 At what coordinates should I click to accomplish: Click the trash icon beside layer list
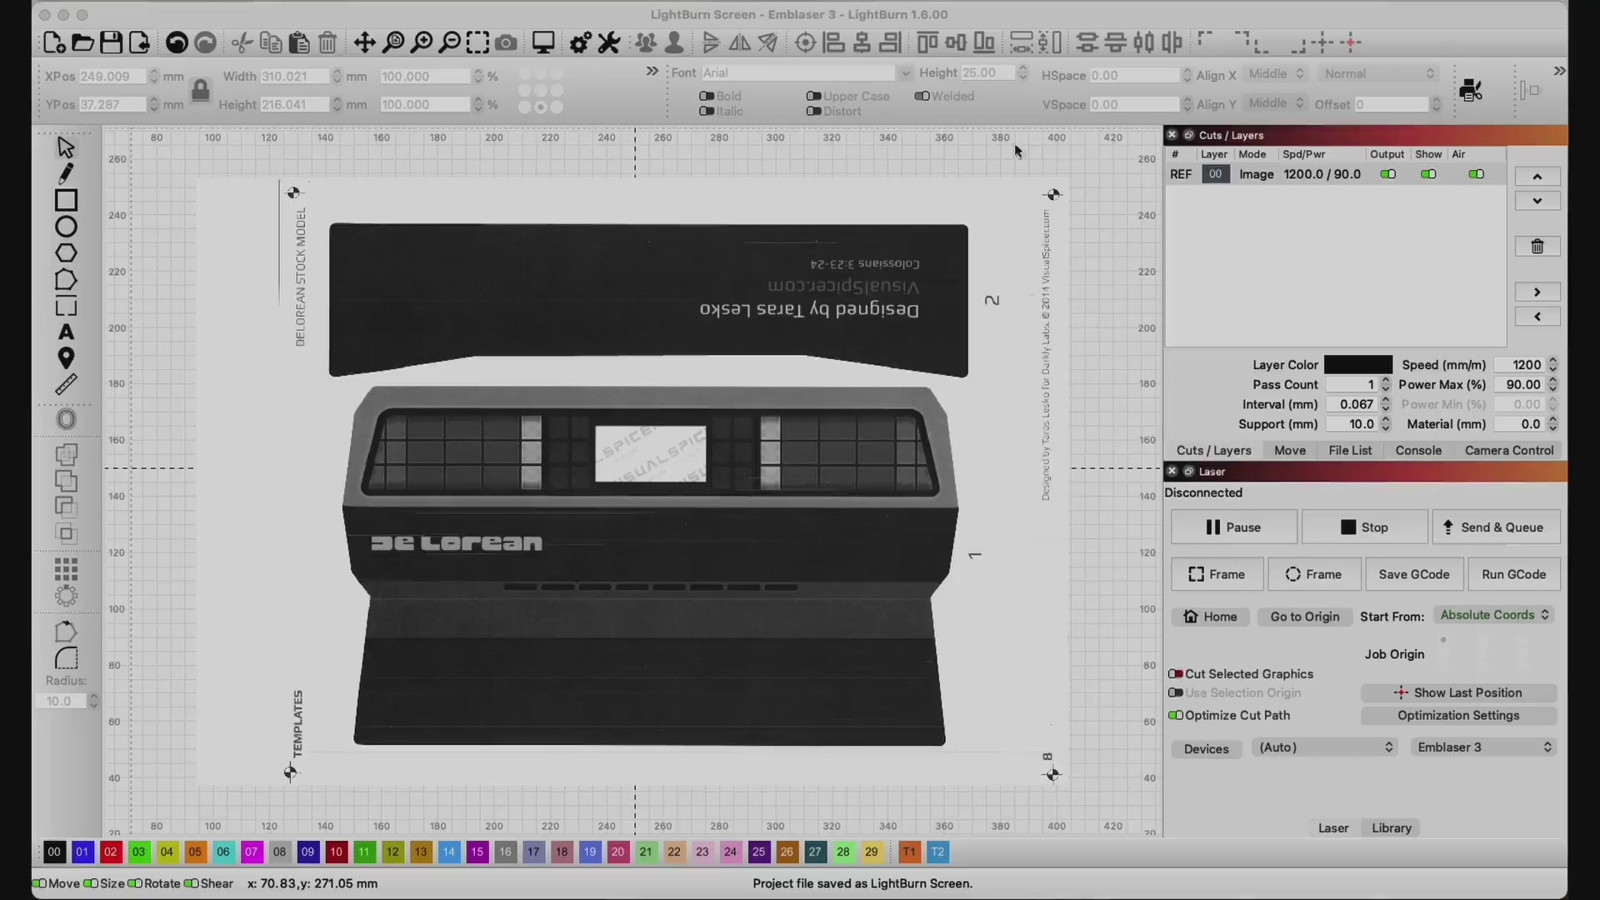click(1537, 247)
